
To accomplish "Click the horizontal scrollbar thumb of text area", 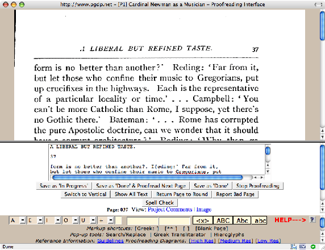I will click(148, 177).
